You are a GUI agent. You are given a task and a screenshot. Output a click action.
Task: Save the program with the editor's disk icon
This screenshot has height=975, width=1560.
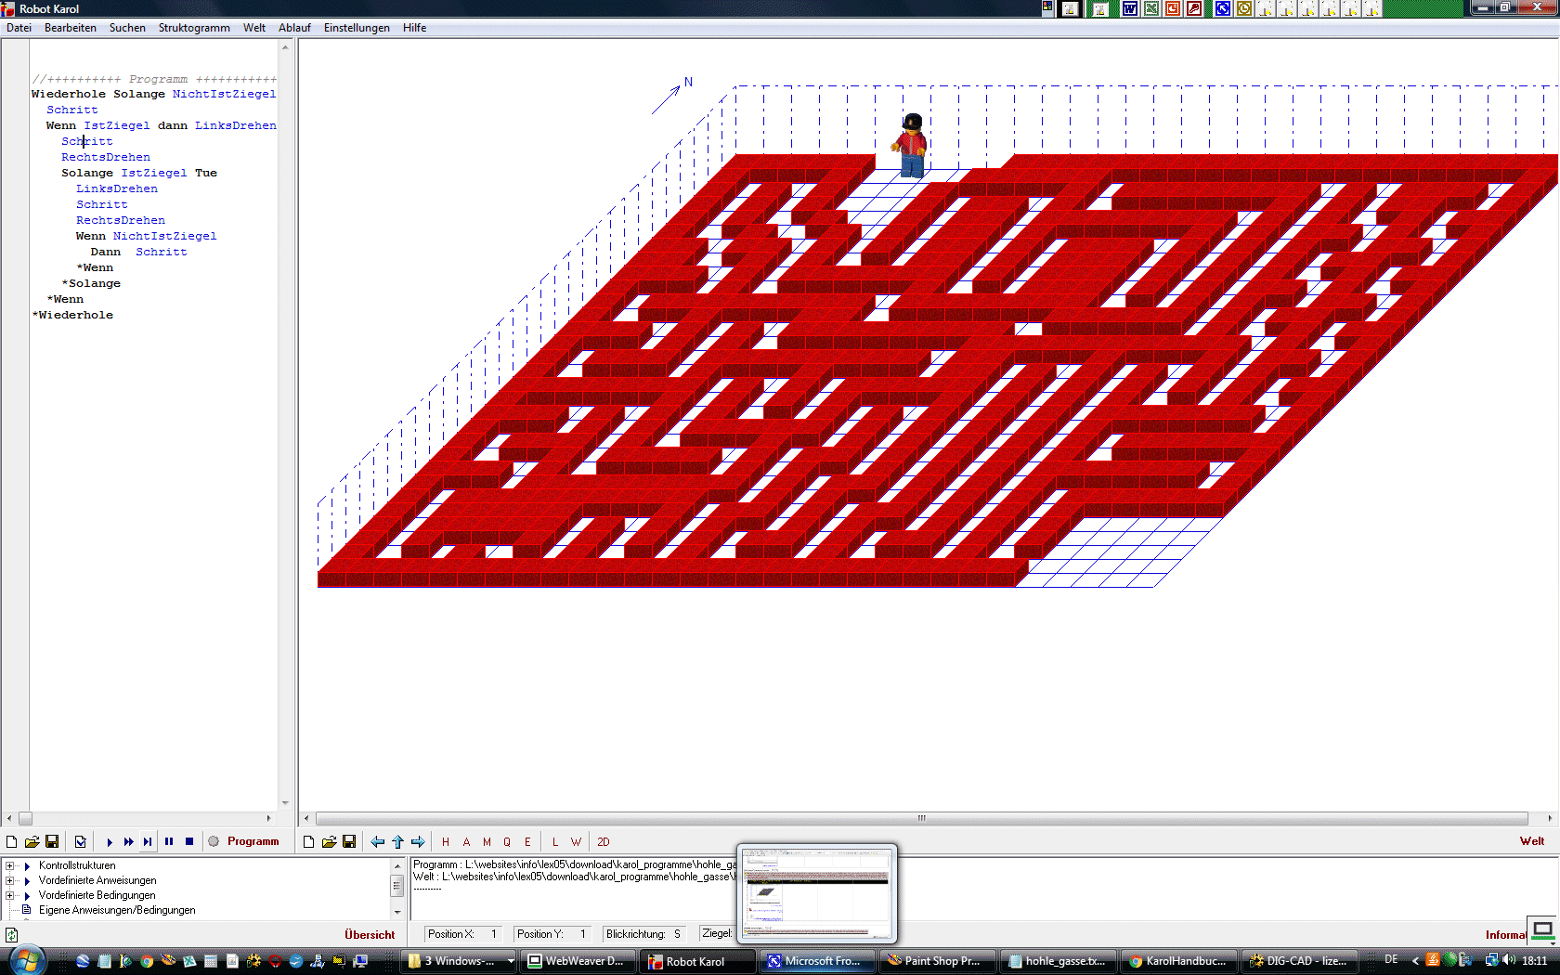tap(52, 842)
